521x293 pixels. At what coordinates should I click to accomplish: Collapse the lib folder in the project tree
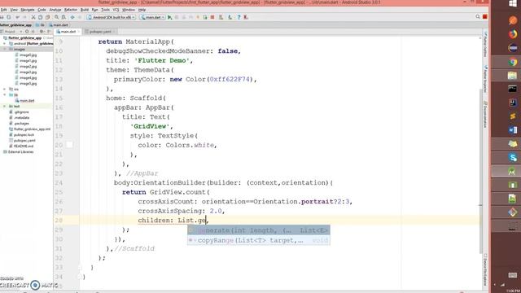coord(5,94)
